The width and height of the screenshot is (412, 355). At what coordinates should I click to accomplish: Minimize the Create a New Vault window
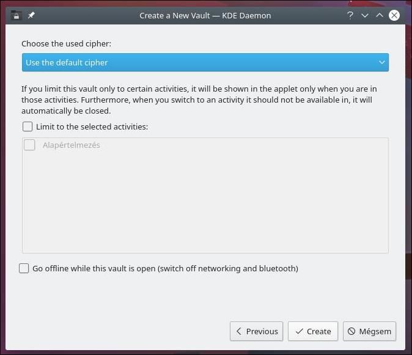[365, 15]
